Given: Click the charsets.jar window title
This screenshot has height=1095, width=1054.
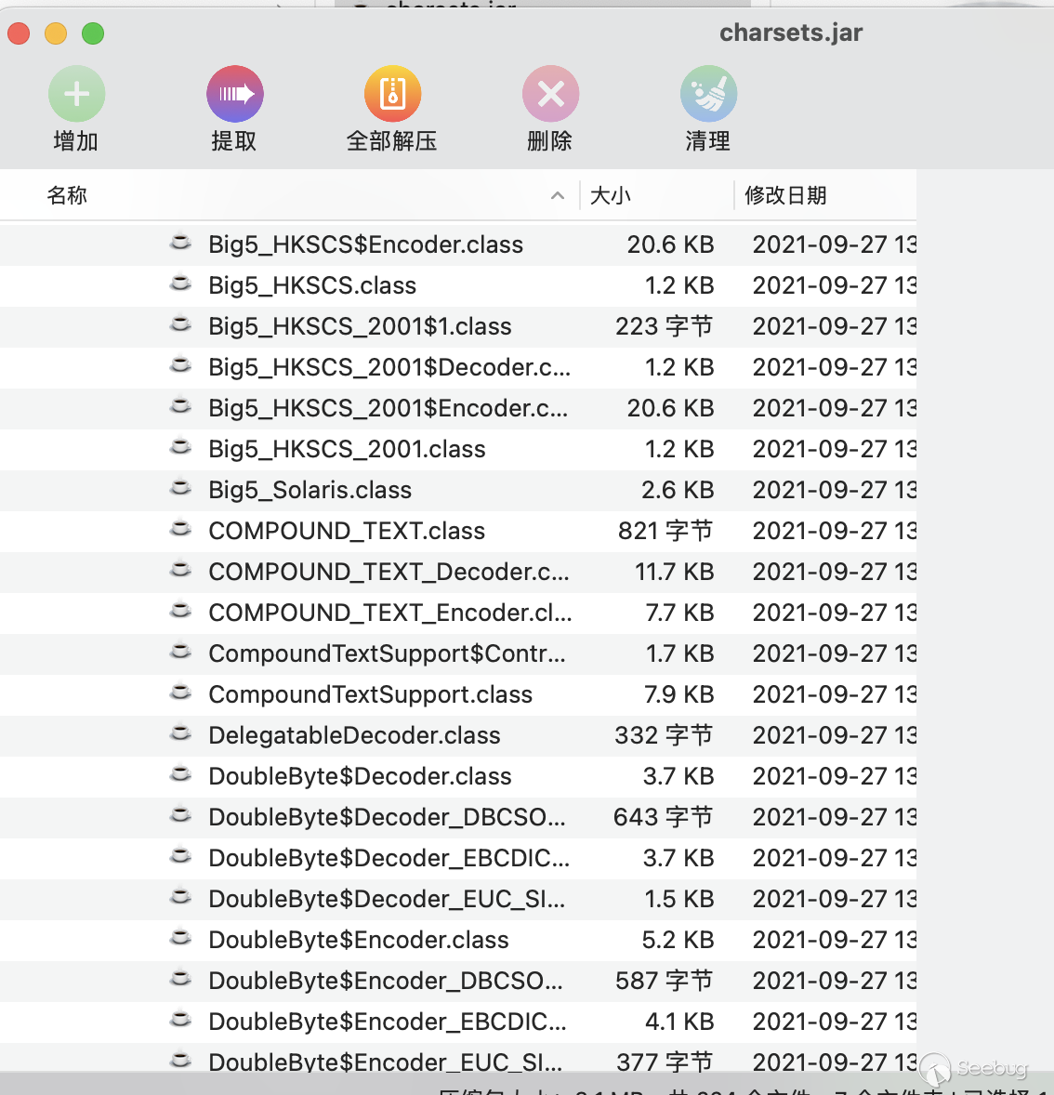Looking at the screenshot, I should (x=791, y=33).
